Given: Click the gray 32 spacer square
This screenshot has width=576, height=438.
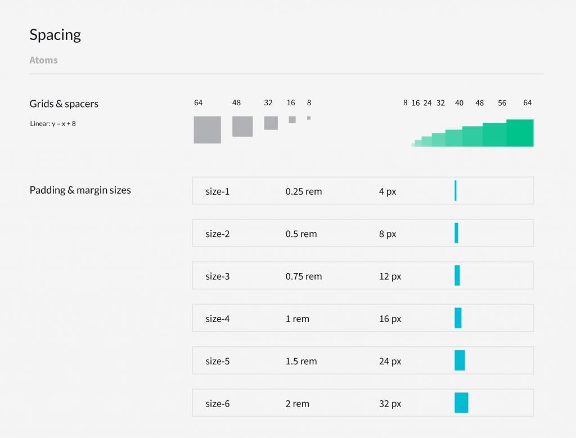Looking at the screenshot, I should 271,123.
